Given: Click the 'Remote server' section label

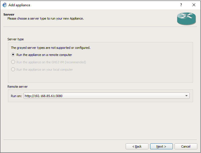Looking at the screenshot, I should (18, 87).
